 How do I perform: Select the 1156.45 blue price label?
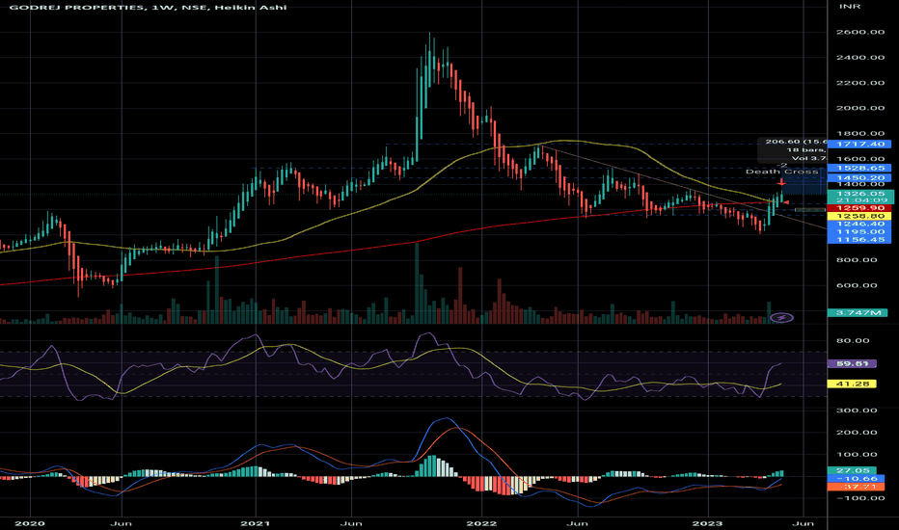click(x=859, y=240)
